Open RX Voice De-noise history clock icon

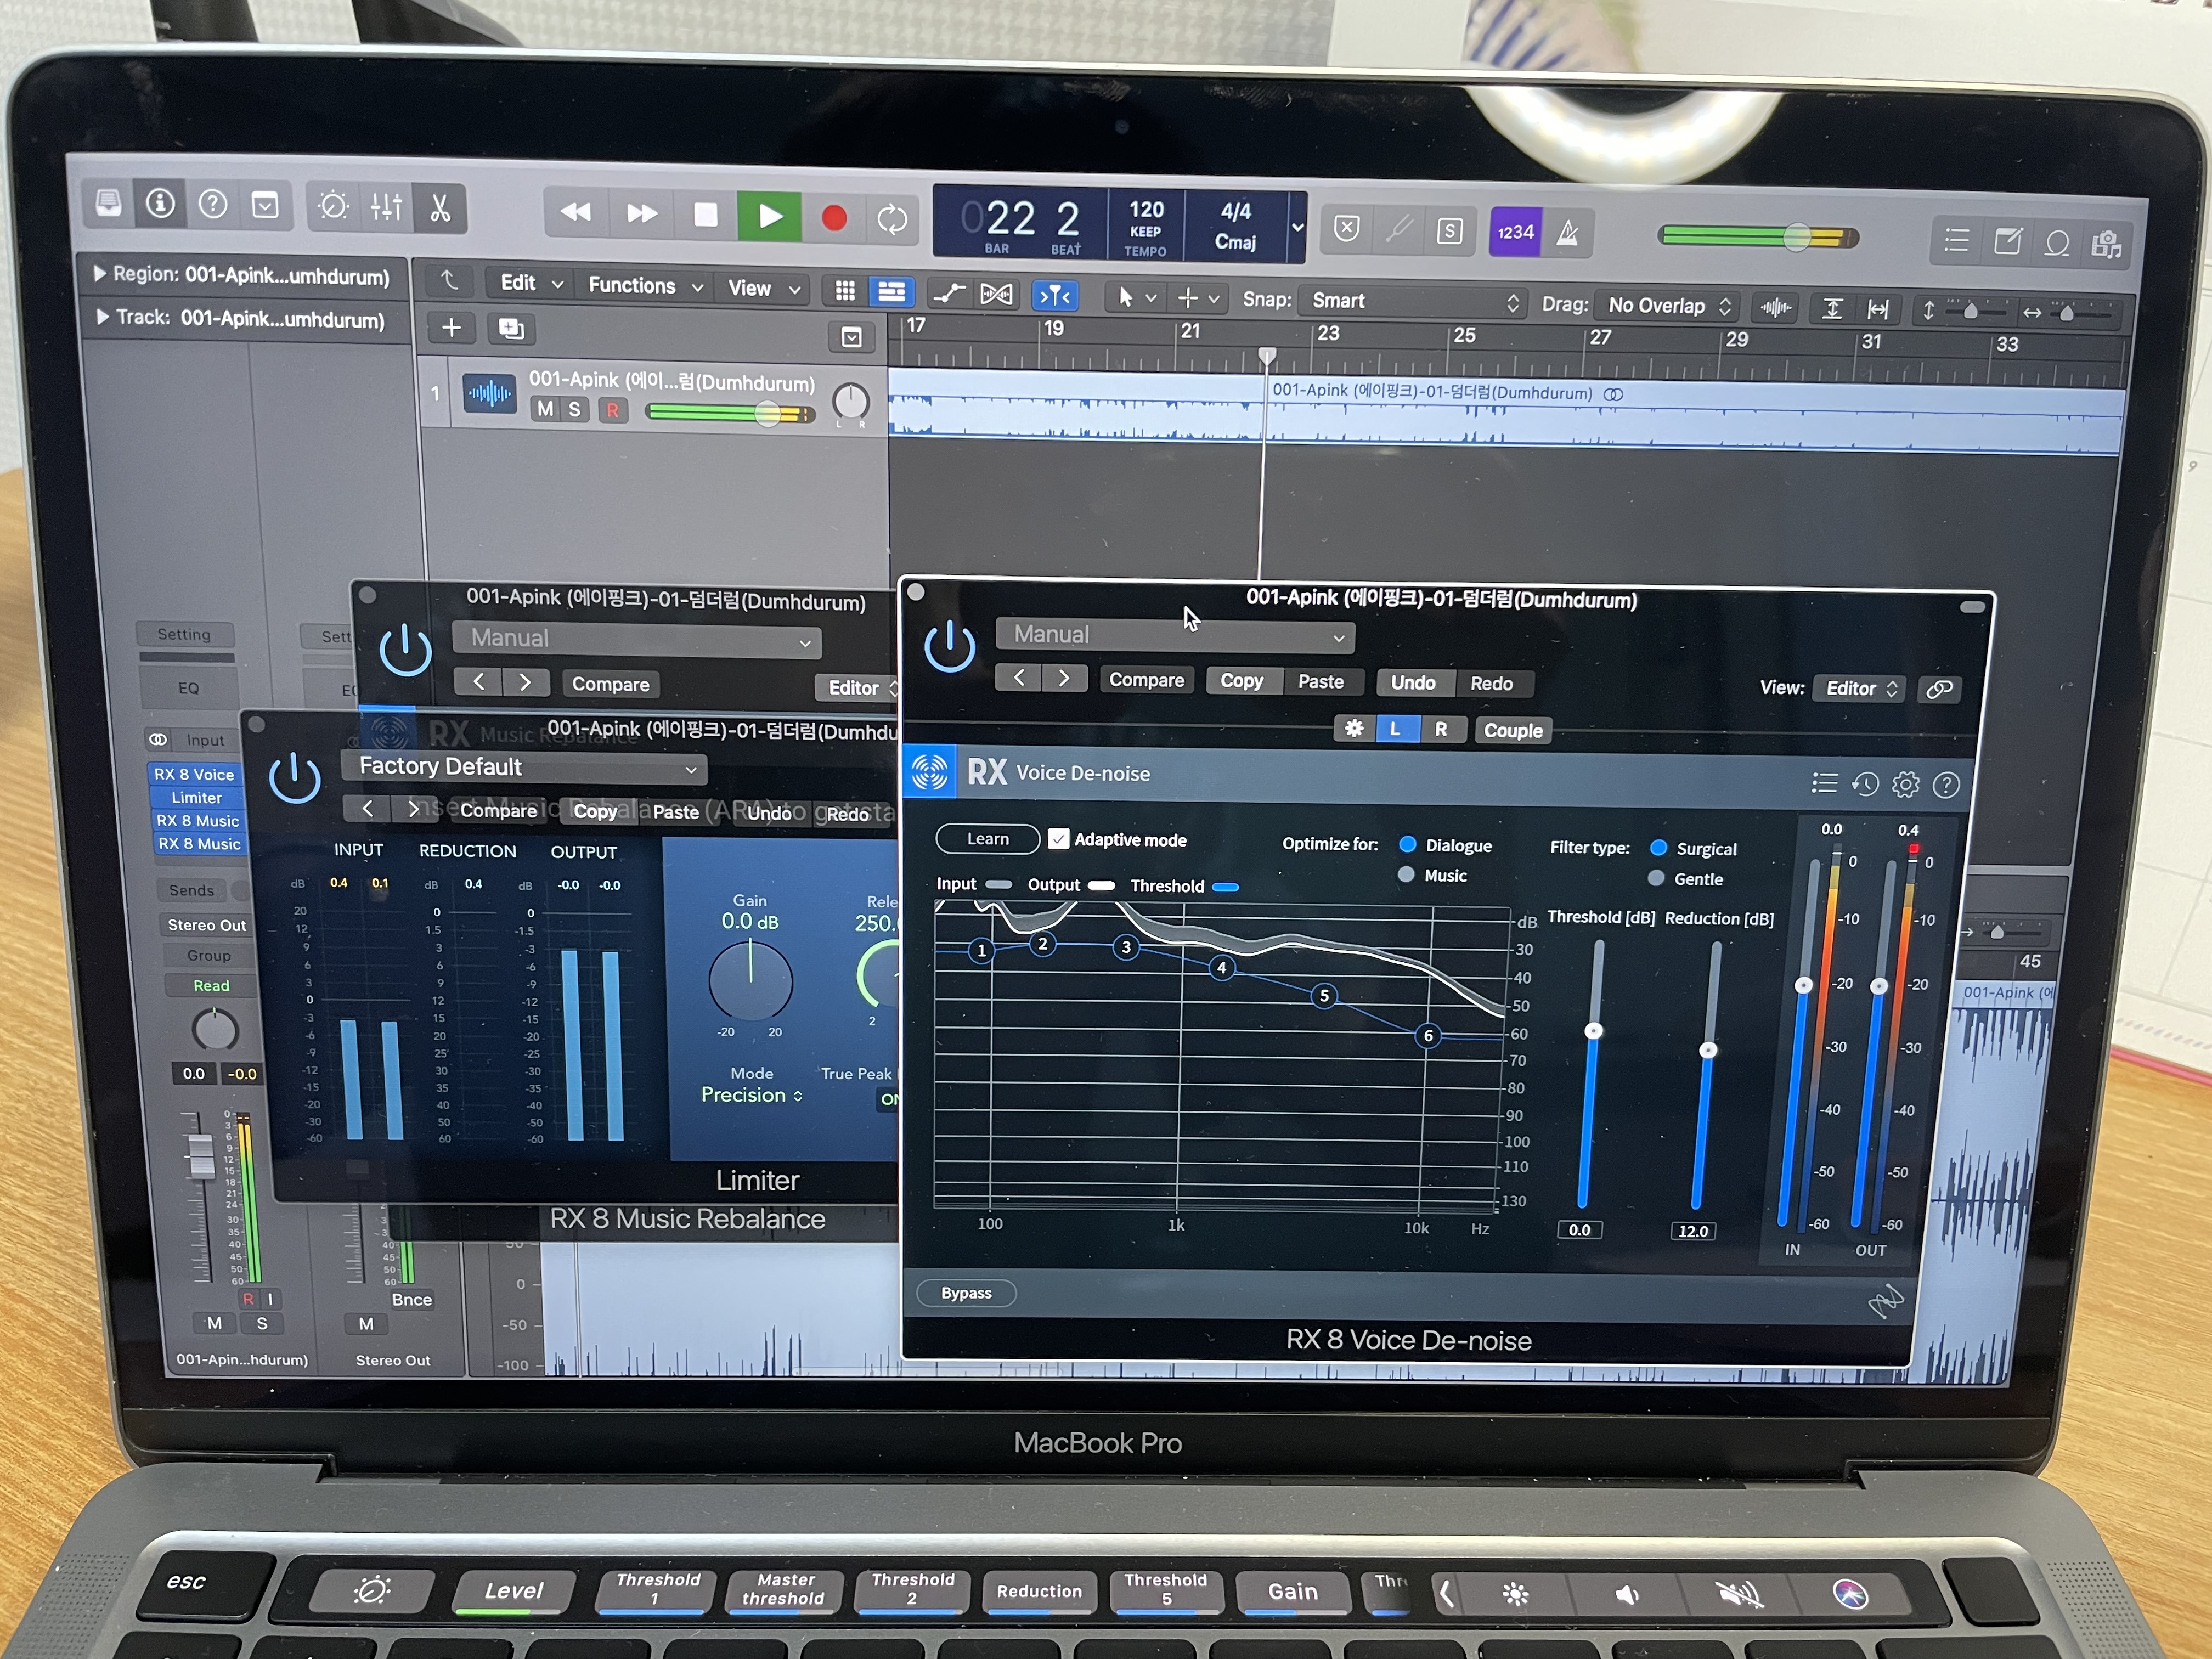[x=1865, y=784]
